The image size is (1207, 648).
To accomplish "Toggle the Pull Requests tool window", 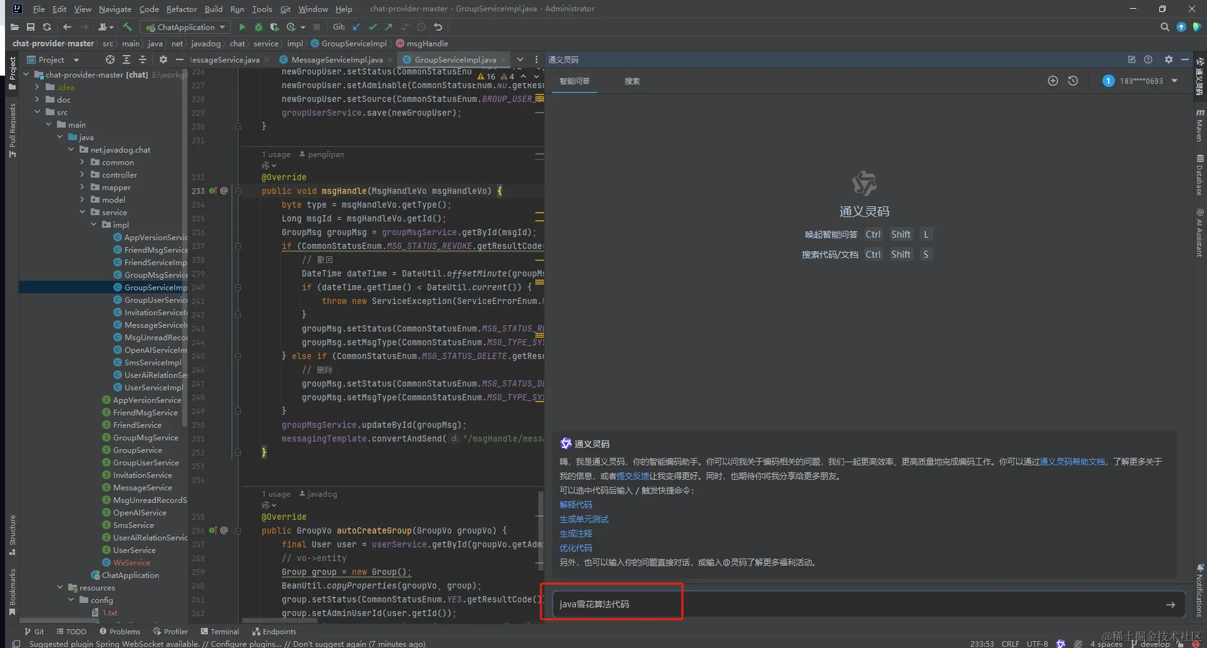I will coord(12,130).
